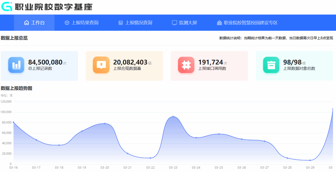This screenshot has height=172, width=336.
Task: Click the blue bar chart icon for 总上报记录数
Action: 16,65
